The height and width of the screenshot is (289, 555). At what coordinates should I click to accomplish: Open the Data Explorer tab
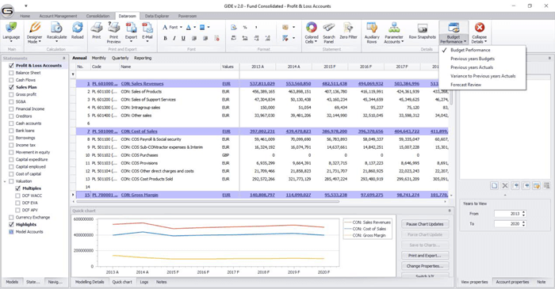pos(157,16)
